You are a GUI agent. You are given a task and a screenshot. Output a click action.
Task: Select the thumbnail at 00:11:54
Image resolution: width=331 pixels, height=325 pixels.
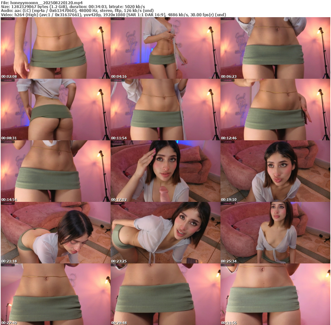tap(165, 110)
